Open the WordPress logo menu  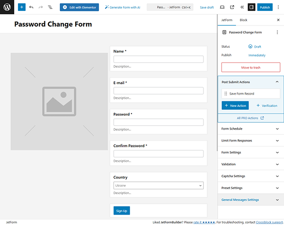(7, 7)
